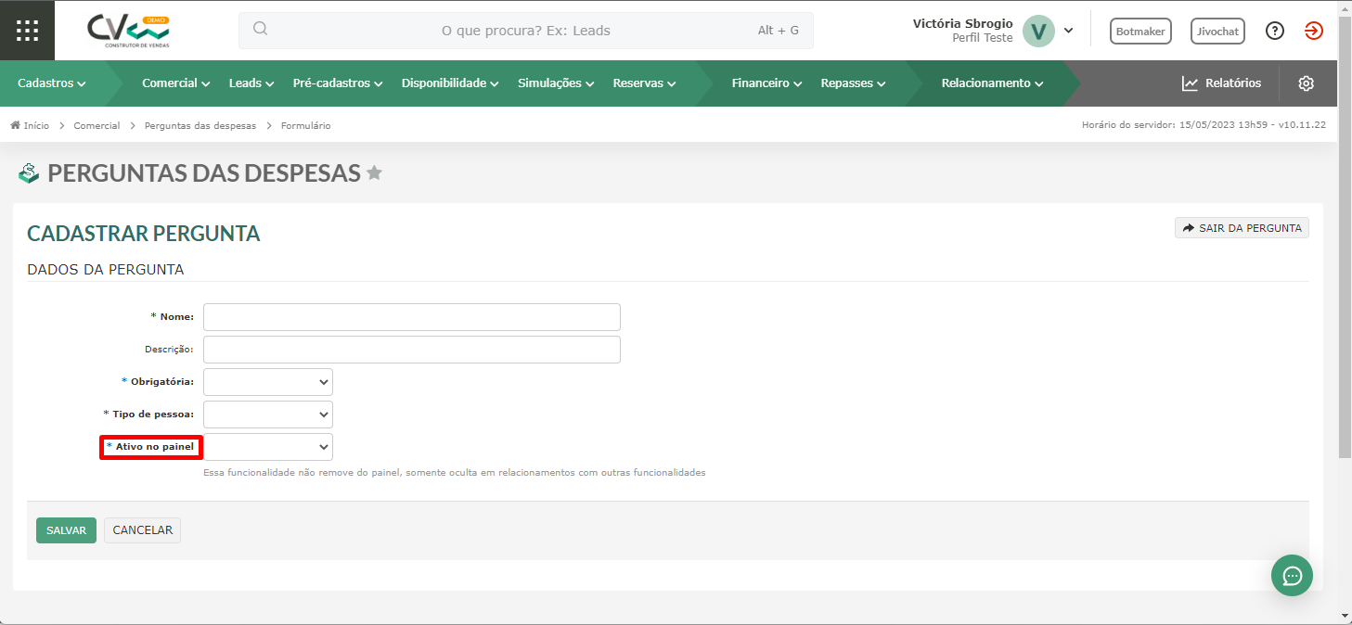Go to Início breadcrumb
The image size is (1352, 625).
pyautogui.click(x=30, y=125)
